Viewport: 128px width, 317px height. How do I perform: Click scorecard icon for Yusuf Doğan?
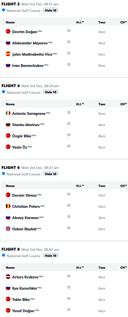[69, 310]
